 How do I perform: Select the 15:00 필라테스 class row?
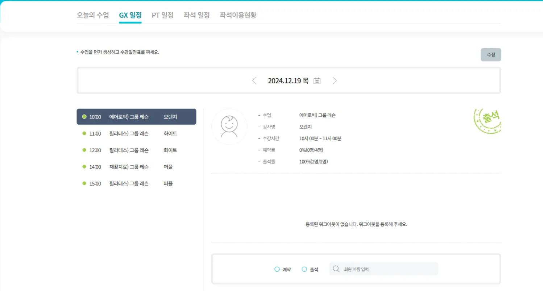pyautogui.click(x=136, y=183)
